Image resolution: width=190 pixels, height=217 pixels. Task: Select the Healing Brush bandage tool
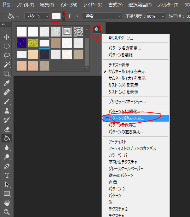[6, 92]
